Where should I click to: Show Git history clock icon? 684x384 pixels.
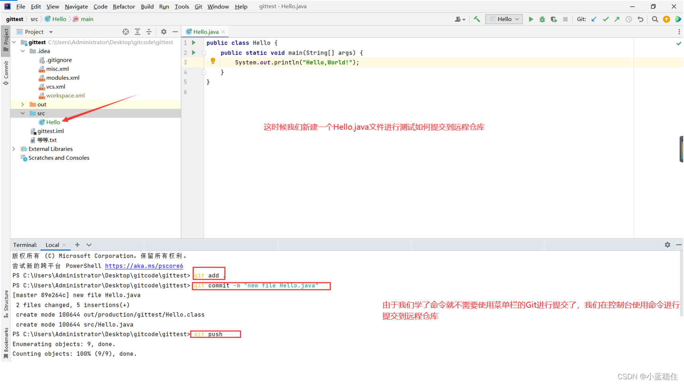click(x=629, y=19)
